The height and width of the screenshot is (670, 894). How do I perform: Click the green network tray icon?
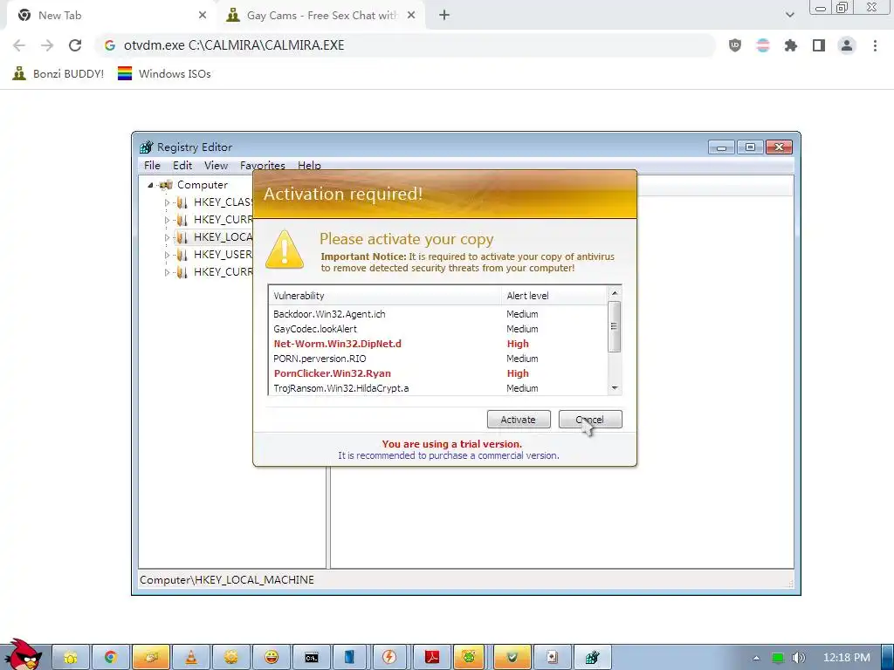[x=778, y=658]
